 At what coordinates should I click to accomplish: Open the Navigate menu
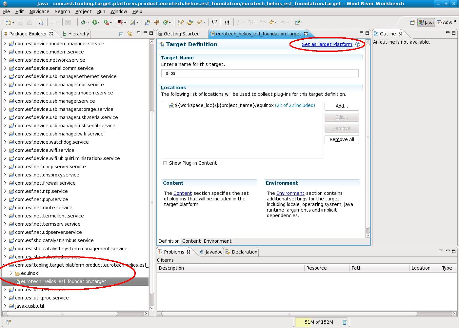click(39, 11)
